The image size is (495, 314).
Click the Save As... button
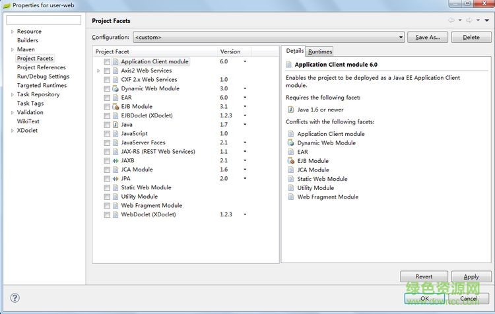click(428, 38)
